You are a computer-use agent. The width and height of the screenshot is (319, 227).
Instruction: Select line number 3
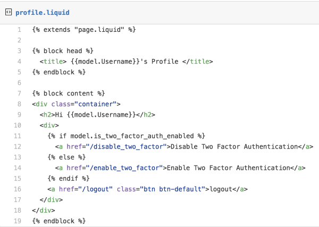click(x=19, y=51)
